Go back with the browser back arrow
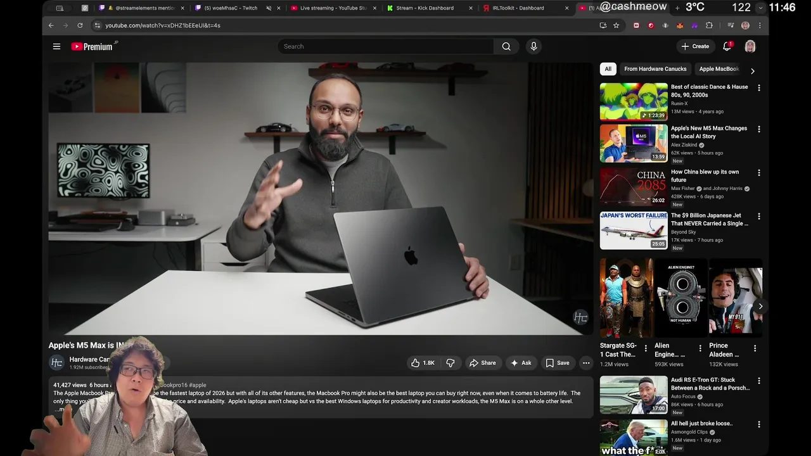Screen dimensions: 811x456 [51, 25]
